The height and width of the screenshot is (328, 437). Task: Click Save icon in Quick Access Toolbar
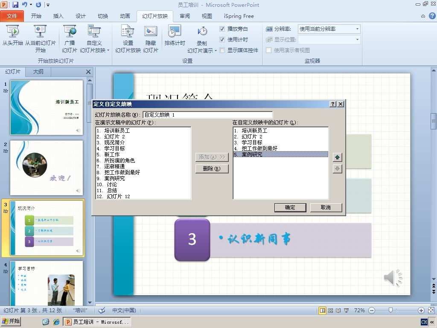click(x=15, y=4)
